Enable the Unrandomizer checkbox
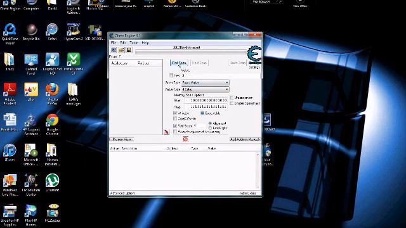 (x=232, y=98)
